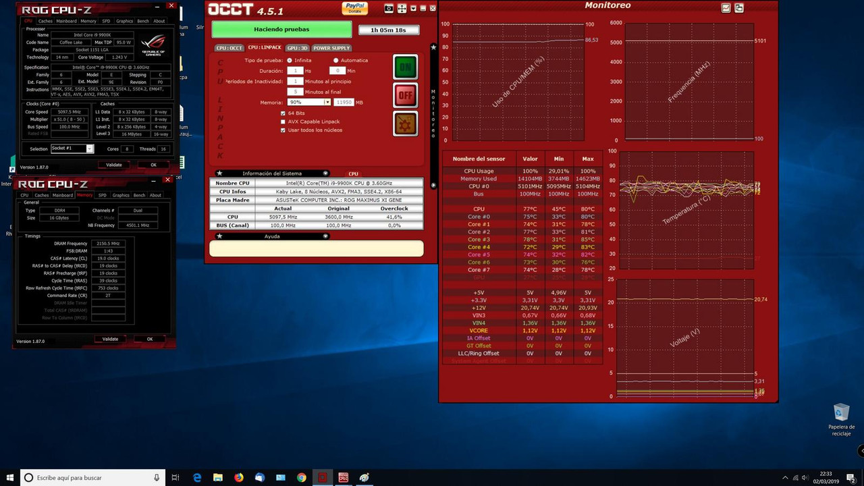Viewport: 864px width, 486px height.
Task: Open Google Chrome from taskbar
Action: coord(302,477)
